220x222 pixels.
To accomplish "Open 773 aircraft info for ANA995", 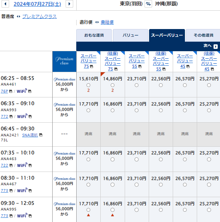I will pyautogui.click(x=5, y=216).
